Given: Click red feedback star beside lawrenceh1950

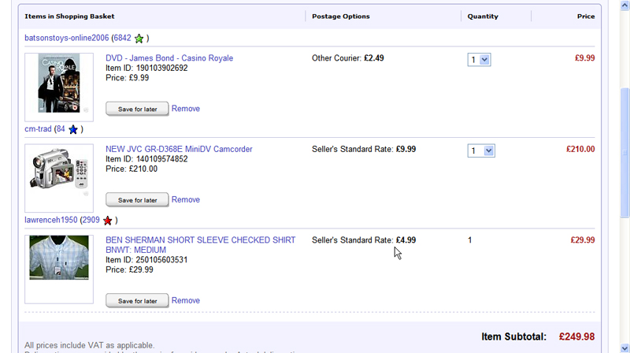Looking at the screenshot, I should tap(108, 221).
